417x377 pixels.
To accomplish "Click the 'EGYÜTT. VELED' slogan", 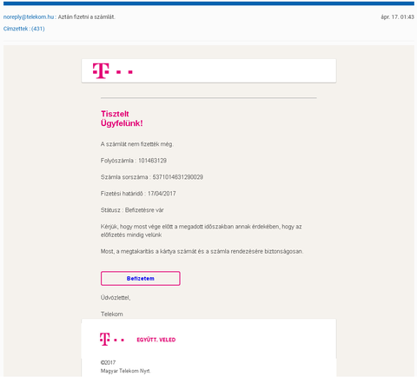I will tap(156, 340).
